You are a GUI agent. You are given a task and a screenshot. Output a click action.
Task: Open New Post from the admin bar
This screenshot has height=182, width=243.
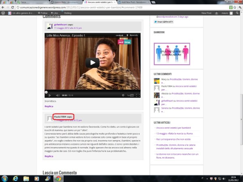tap(206, 13)
